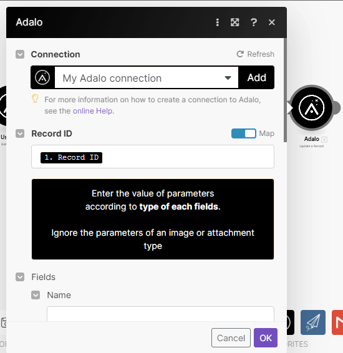This screenshot has height=353, width=343.
Task: Click the Name input field
Action: [160, 314]
